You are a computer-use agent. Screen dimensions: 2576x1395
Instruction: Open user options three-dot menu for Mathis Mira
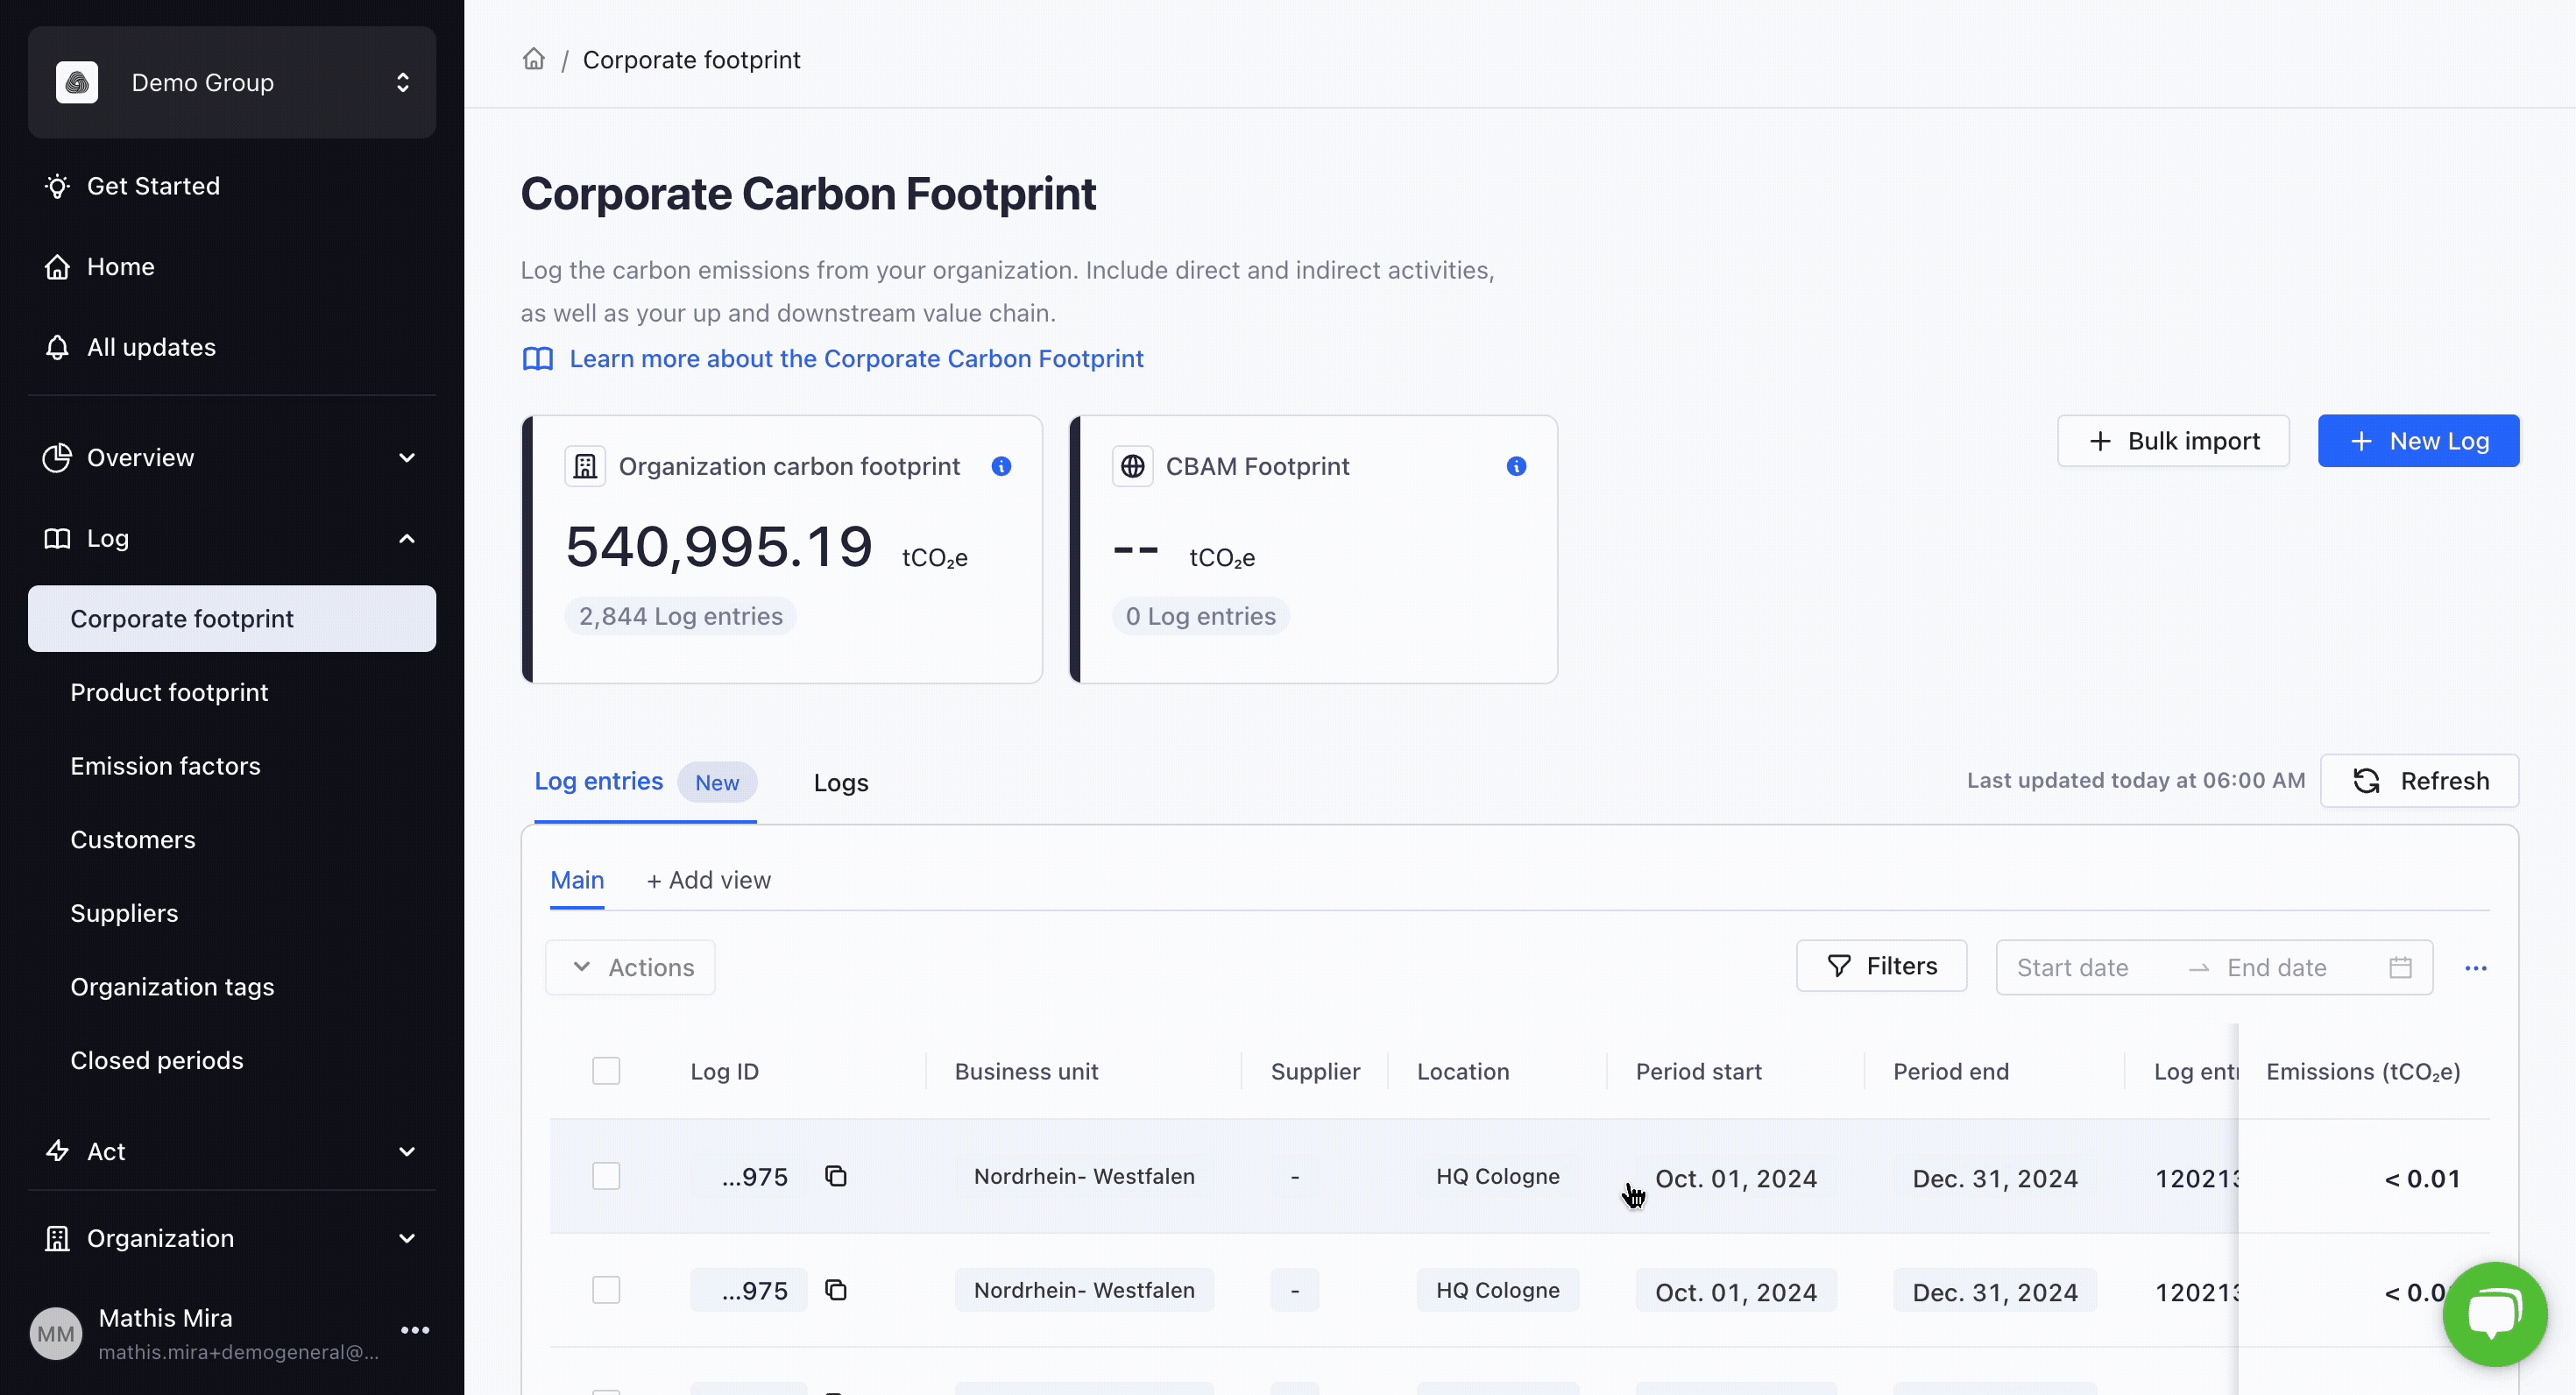tap(415, 1330)
